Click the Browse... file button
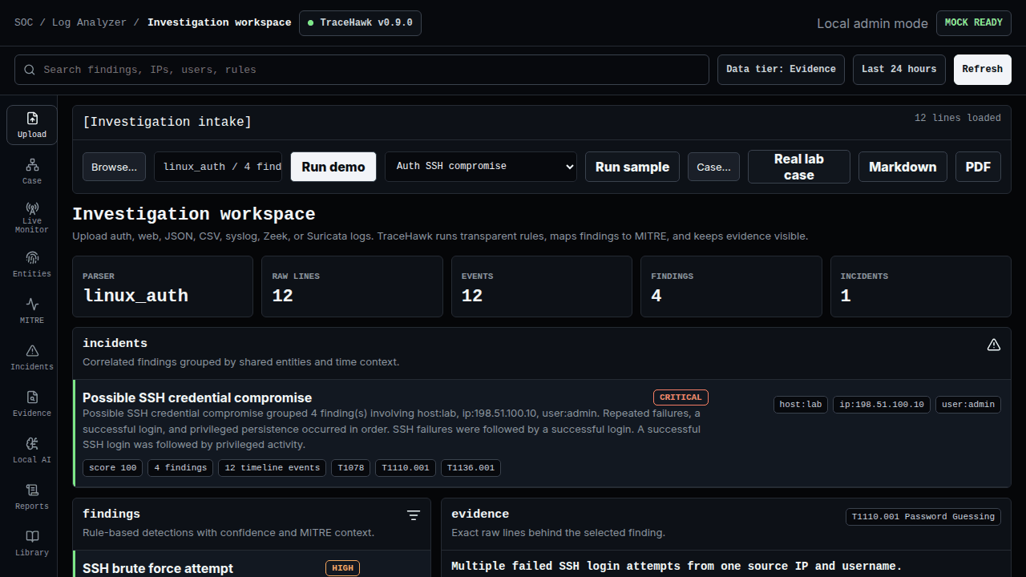 (114, 167)
